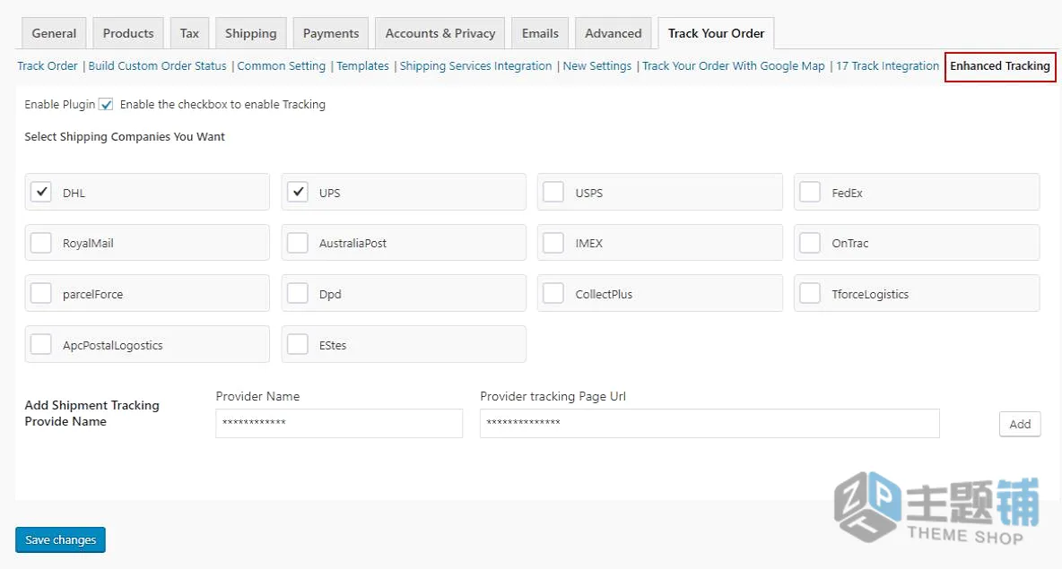The image size is (1062, 569).
Task: Focus the Provider Name input field
Action: point(339,424)
